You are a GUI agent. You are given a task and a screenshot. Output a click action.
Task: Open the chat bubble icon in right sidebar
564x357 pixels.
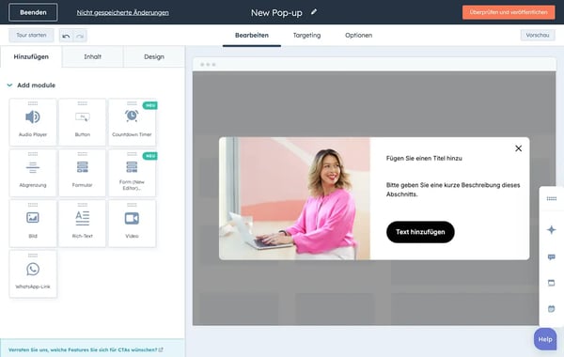[551, 257]
